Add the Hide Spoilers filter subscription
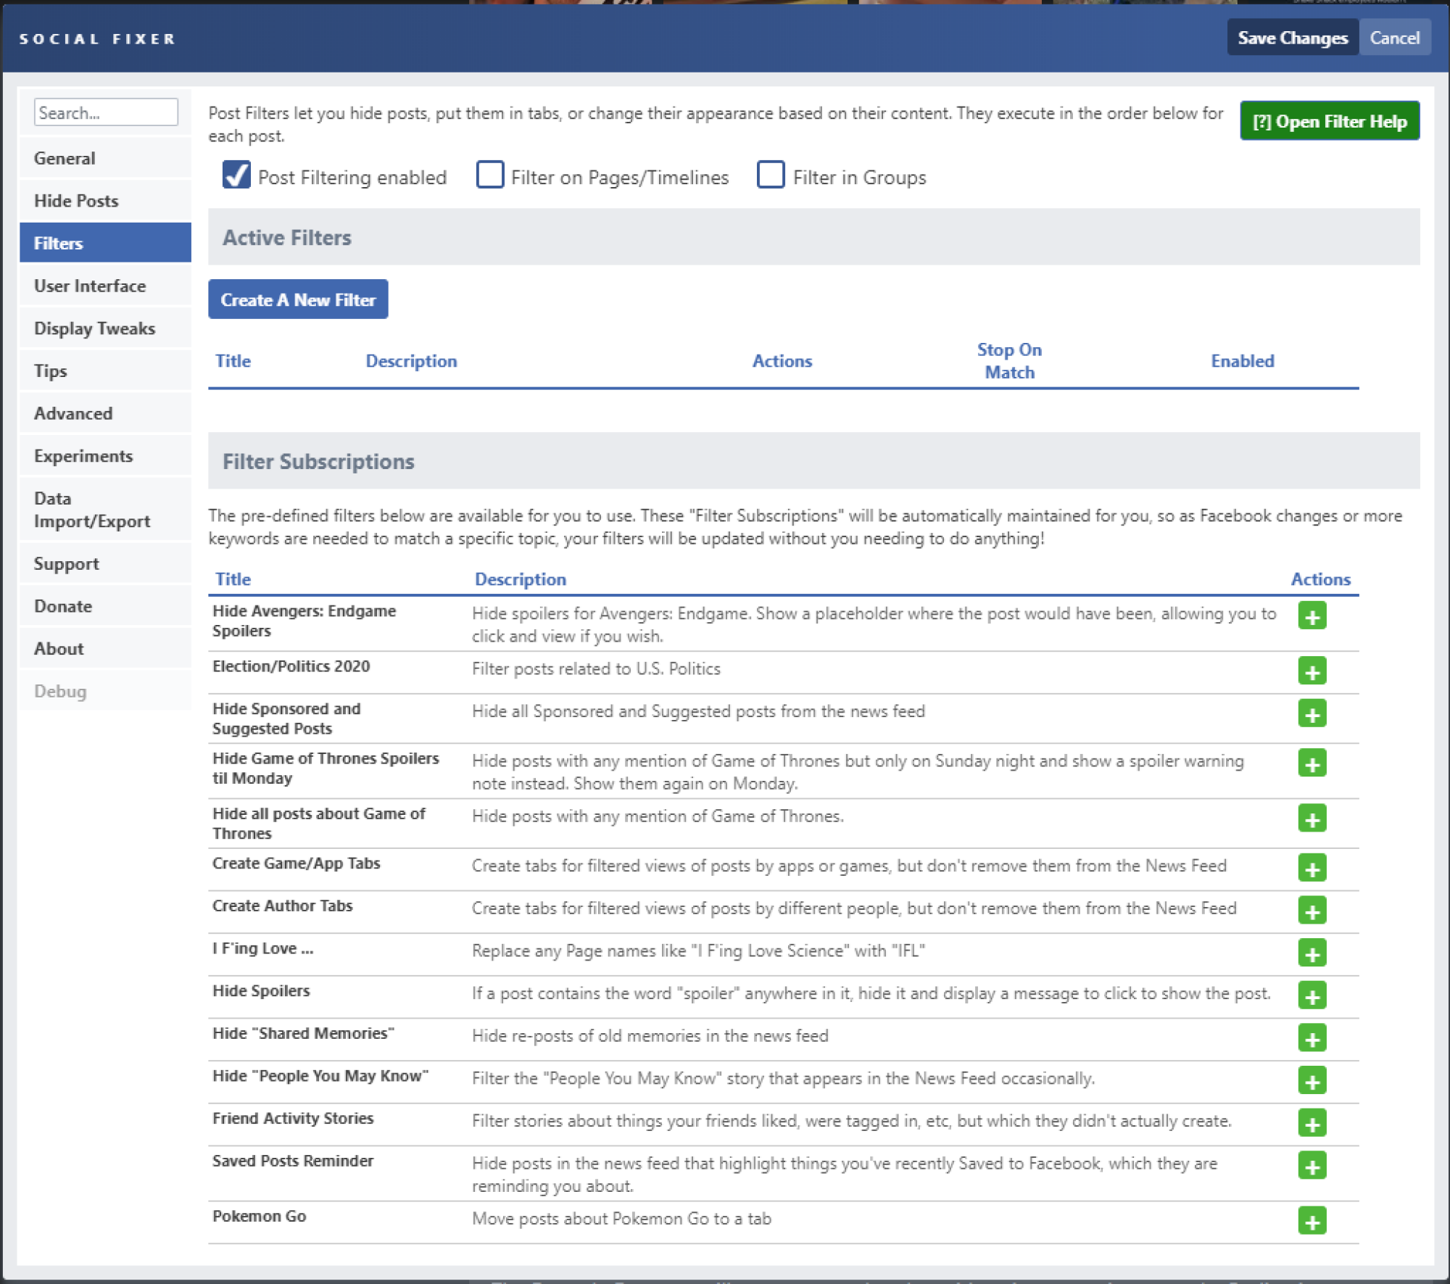The image size is (1450, 1284). [1312, 996]
